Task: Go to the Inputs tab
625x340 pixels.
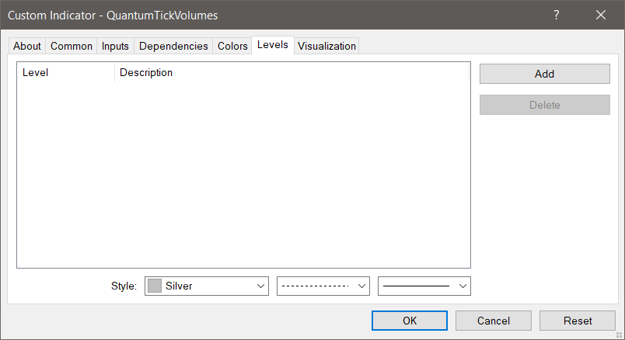Action: 115,46
